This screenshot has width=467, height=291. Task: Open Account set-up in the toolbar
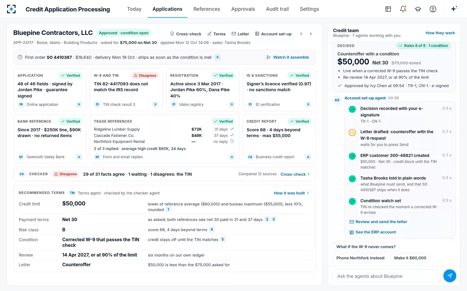coord(273,34)
